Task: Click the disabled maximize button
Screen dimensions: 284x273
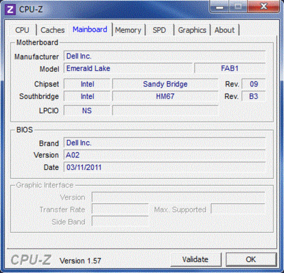Action: click(238, 7)
